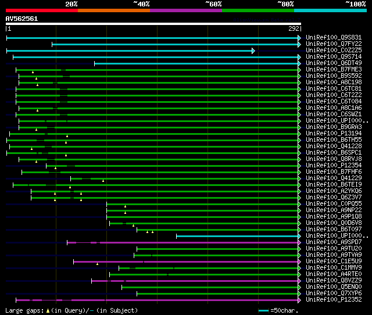Click the purple ~60% identity legend segment
Screen dimensions: 372x315
(x=186, y=10)
